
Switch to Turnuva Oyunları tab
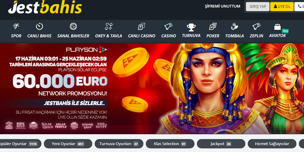click(x=119, y=144)
